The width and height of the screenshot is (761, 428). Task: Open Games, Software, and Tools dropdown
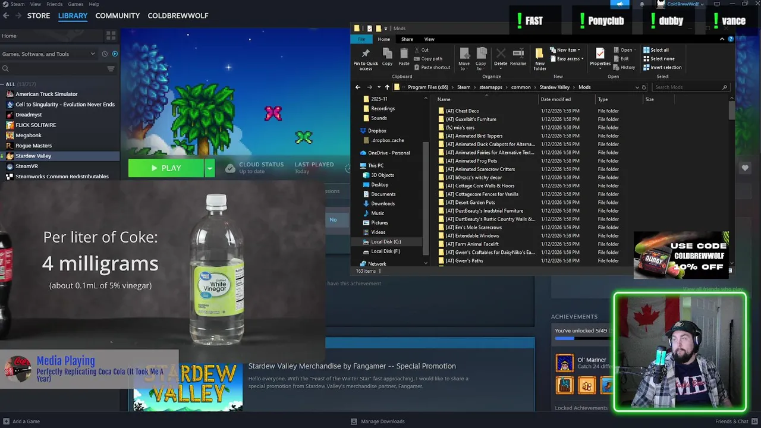click(x=48, y=54)
